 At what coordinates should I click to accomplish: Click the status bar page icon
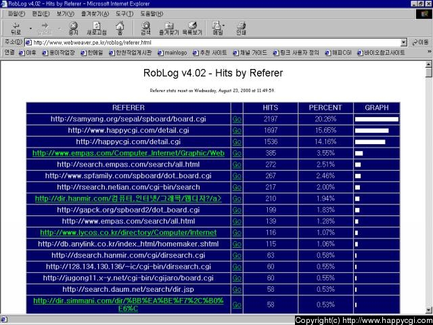[3, 320]
